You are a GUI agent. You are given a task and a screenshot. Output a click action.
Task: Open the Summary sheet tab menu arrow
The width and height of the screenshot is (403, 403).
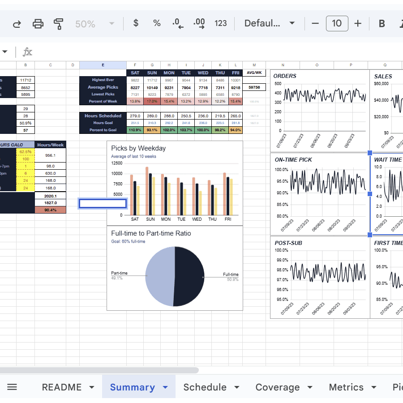click(x=165, y=387)
